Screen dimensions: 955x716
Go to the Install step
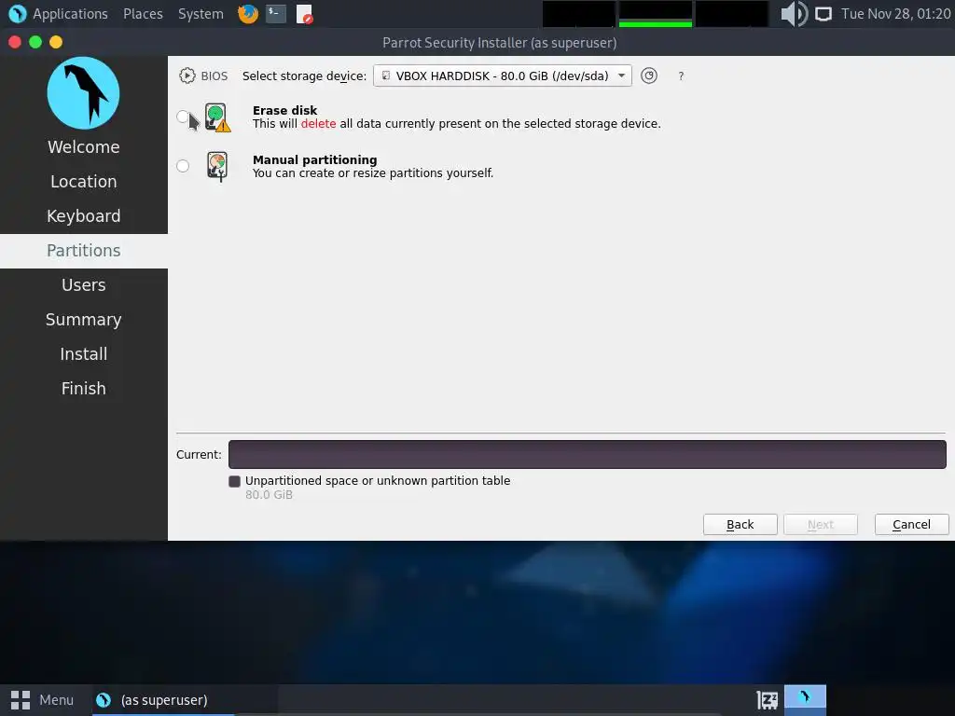(x=83, y=353)
